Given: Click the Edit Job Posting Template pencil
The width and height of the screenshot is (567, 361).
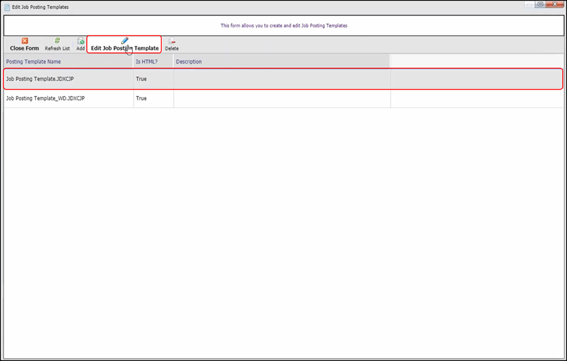Looking at the screenshot, I should coord(125,42).
